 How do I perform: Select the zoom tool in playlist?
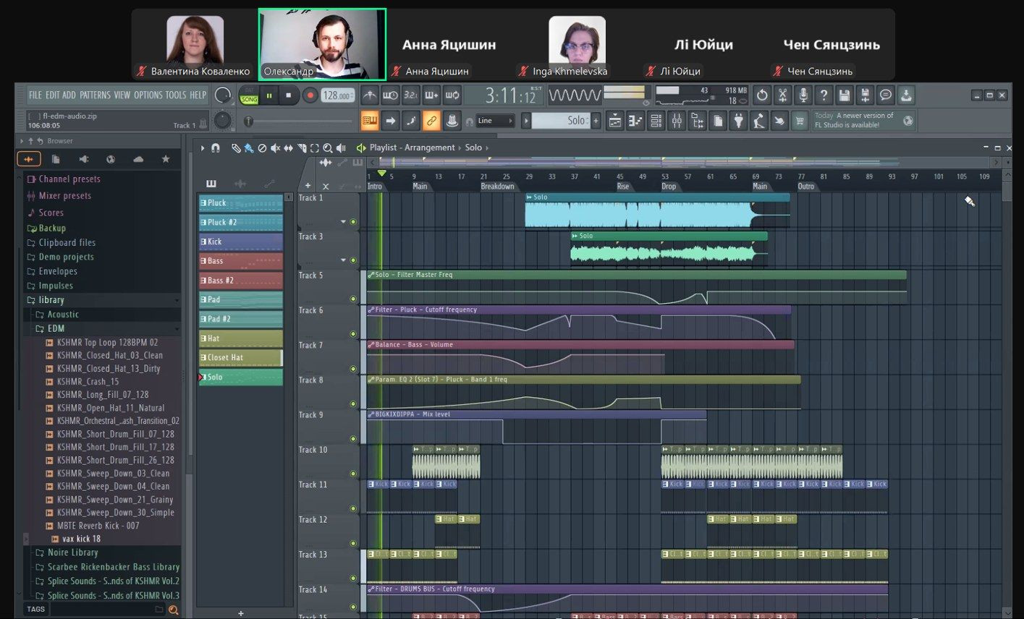click(x=328, y=148)
